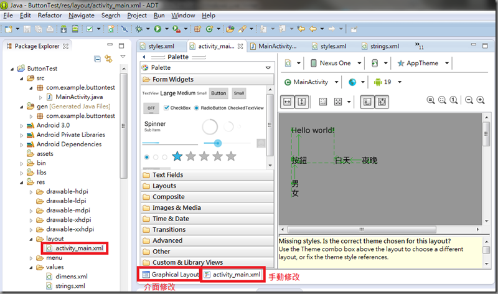Open the Android SDK Manager icon
Screen dimensions: 498x294
click(63, 29)
